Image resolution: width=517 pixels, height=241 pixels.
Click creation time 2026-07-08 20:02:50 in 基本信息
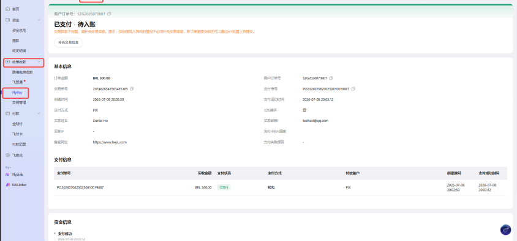pyautogui.click(x=108, y=99)
